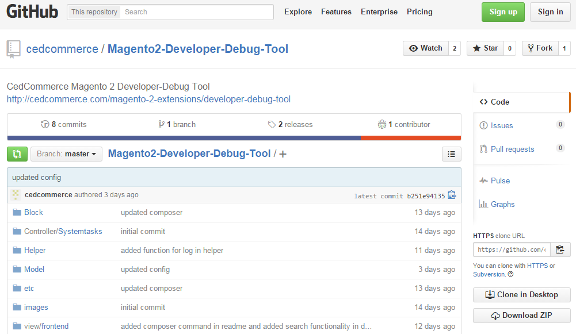The height and width of the screenshot is (334, 576).
Task: Click the Pull requests icon
Action: (483, 149)
